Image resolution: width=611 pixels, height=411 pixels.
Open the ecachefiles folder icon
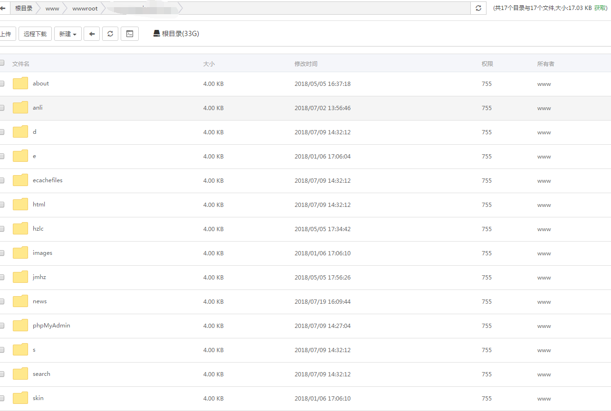(20, 180)
